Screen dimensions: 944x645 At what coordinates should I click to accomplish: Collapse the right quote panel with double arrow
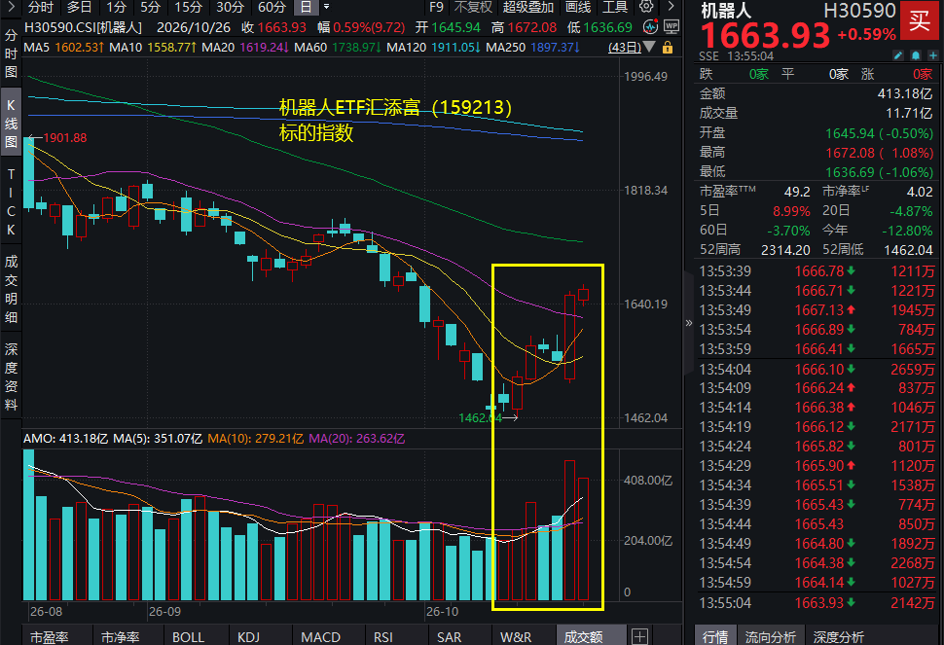[x=689, y=323]
